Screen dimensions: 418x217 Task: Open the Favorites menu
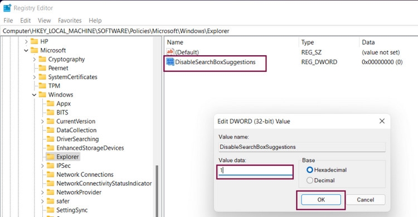[70, 20]
